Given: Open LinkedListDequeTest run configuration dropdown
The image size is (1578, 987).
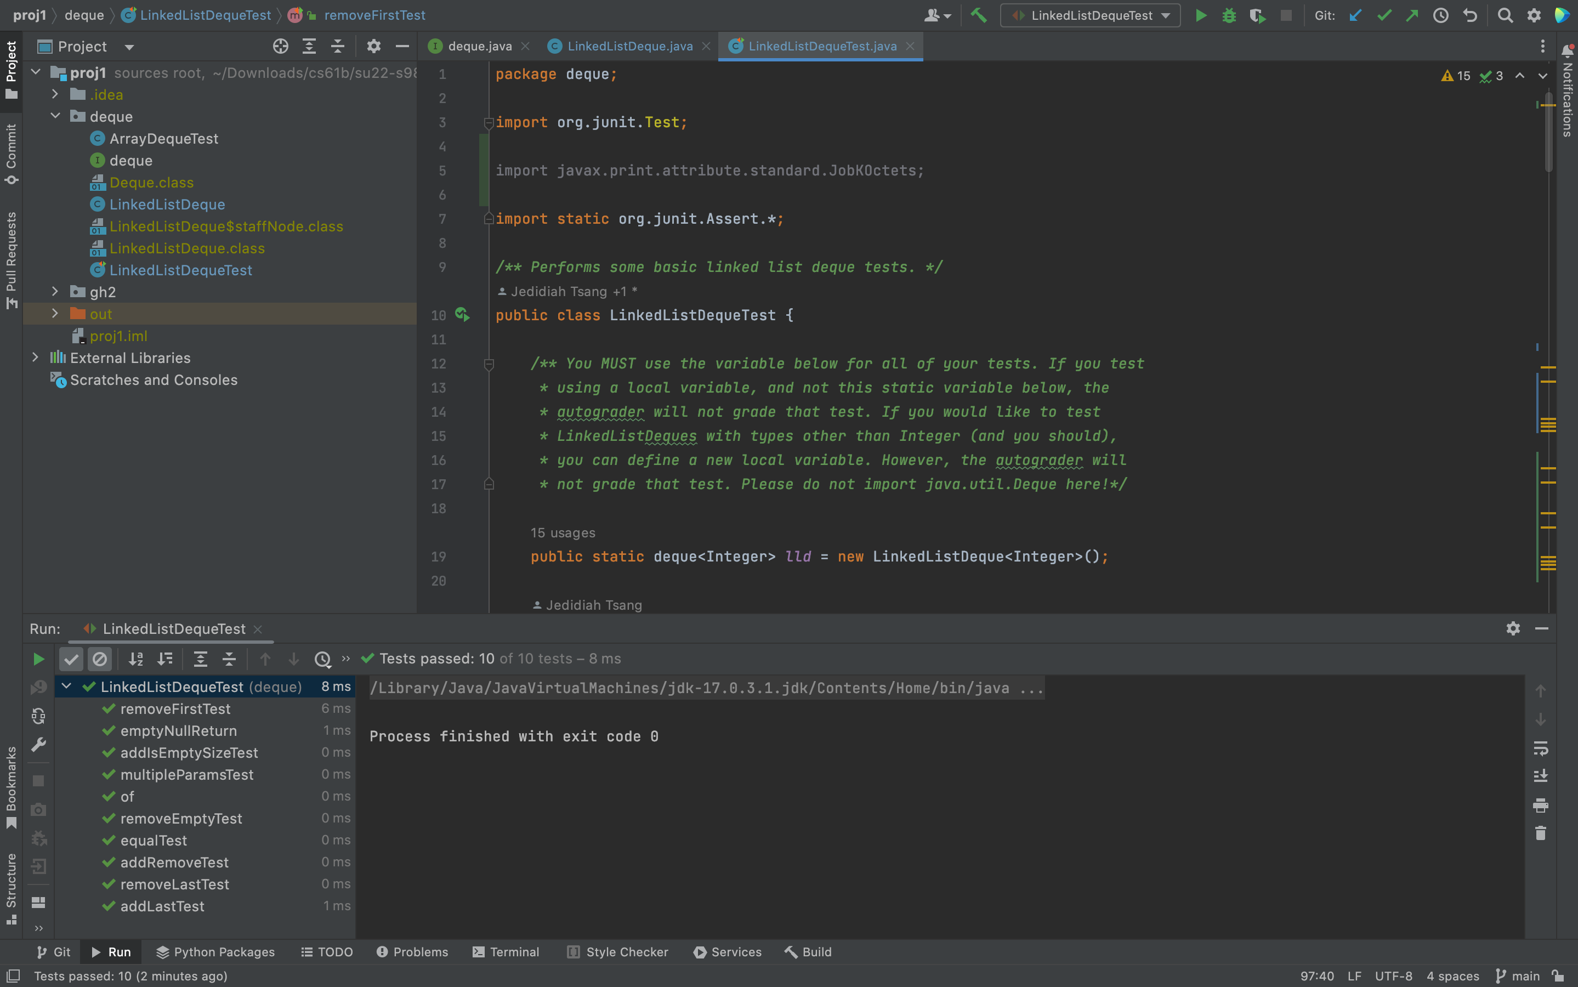Looking at the screenshot, I should tap(1091, 15).
